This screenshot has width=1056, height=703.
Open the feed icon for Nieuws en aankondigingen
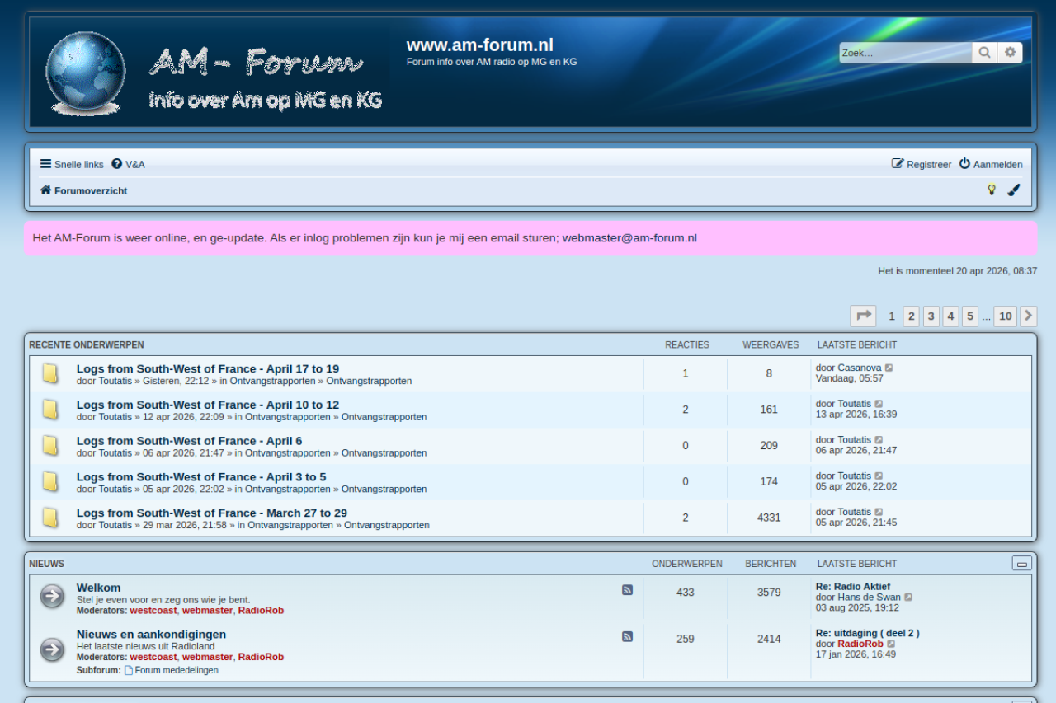tap(628, 636)
